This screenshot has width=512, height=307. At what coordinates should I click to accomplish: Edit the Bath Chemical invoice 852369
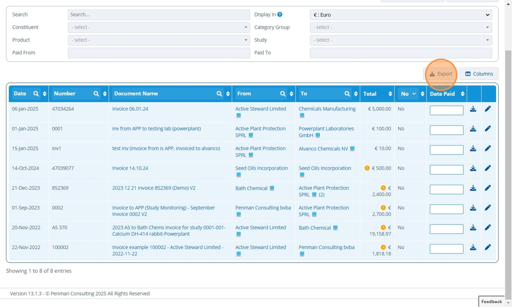pos(488,188)
